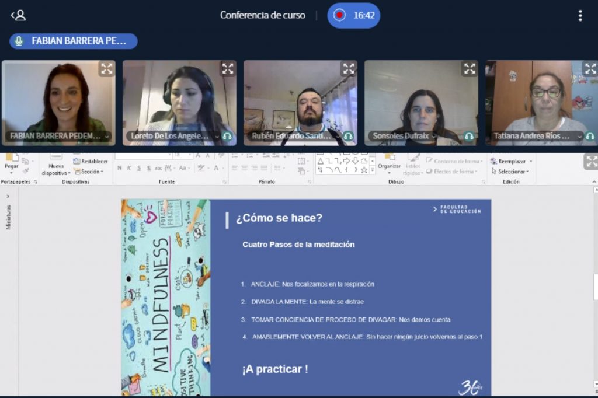
Task: Open the Sección menu in ribbon
Action: (x=89, y=172)
